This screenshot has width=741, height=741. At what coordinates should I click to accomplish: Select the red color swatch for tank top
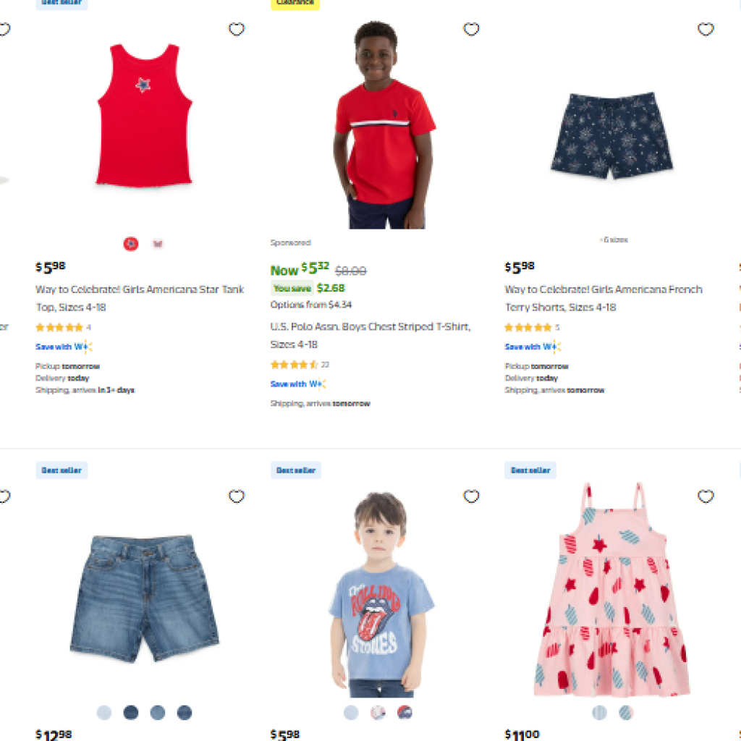(x=131, y=244)
